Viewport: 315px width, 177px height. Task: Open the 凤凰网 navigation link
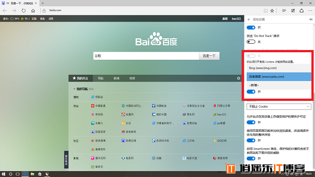[x=127, y=114]
